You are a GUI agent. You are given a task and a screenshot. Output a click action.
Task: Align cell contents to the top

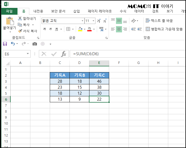(x=113, y=20)
